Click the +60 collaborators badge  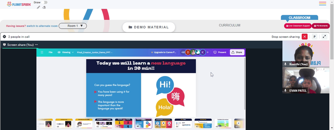click(x=183, y=52)
